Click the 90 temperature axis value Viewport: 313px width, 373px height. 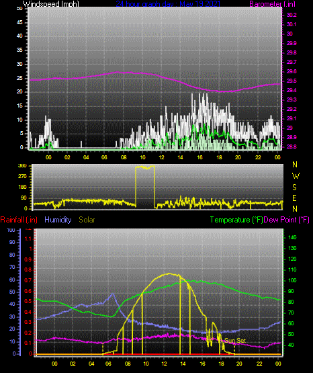point(292,292)
